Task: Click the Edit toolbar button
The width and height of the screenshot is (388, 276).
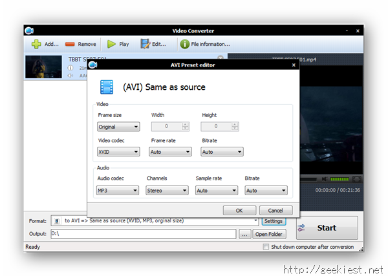Action: [154, 44]
